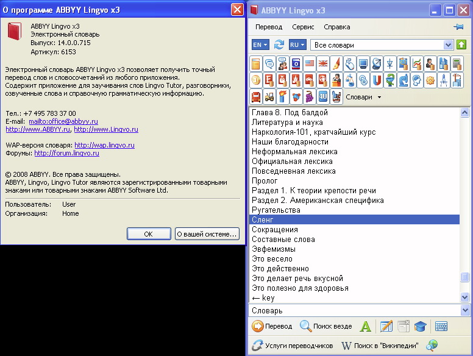Click the 'О вашей системе...' button
The width and height of the screenshot is (473, 356).
tap(207, 234)
